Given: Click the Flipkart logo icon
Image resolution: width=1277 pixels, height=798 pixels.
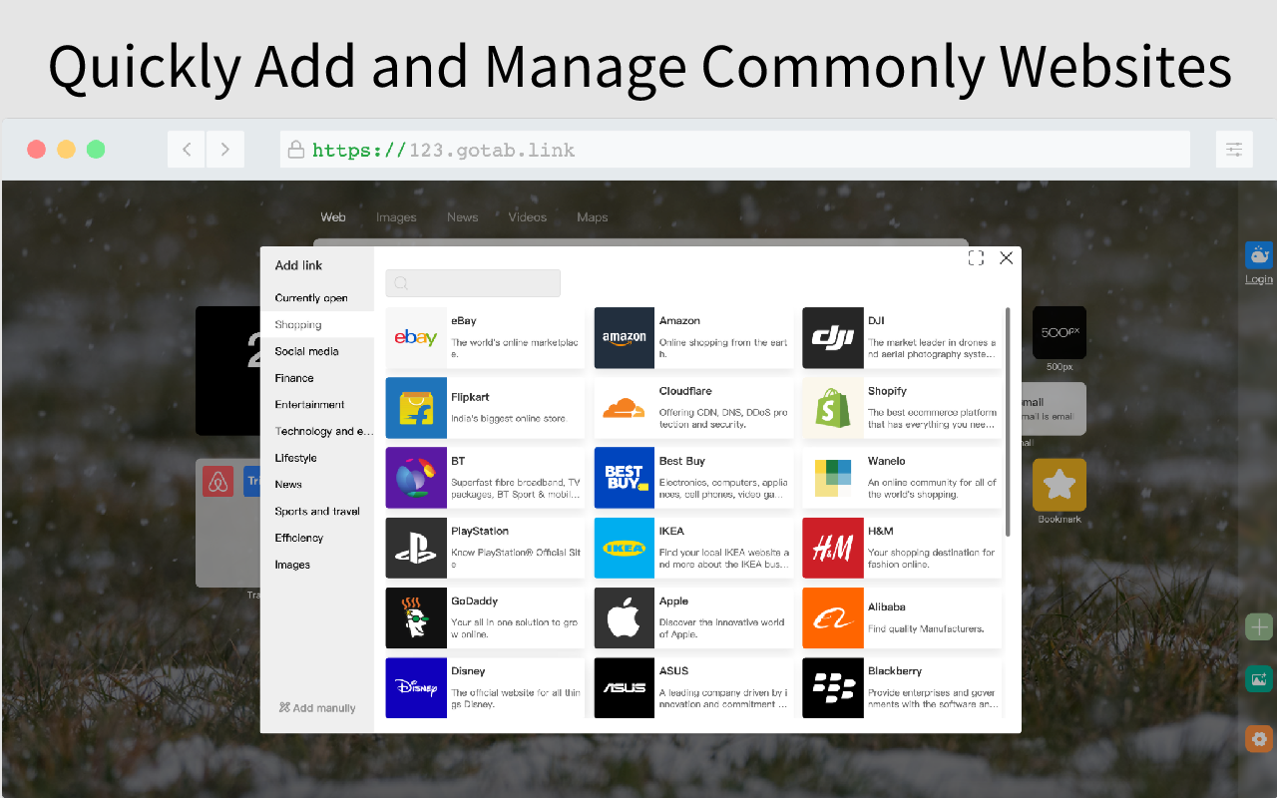Looking at the screenshot, I should point(416,408).
